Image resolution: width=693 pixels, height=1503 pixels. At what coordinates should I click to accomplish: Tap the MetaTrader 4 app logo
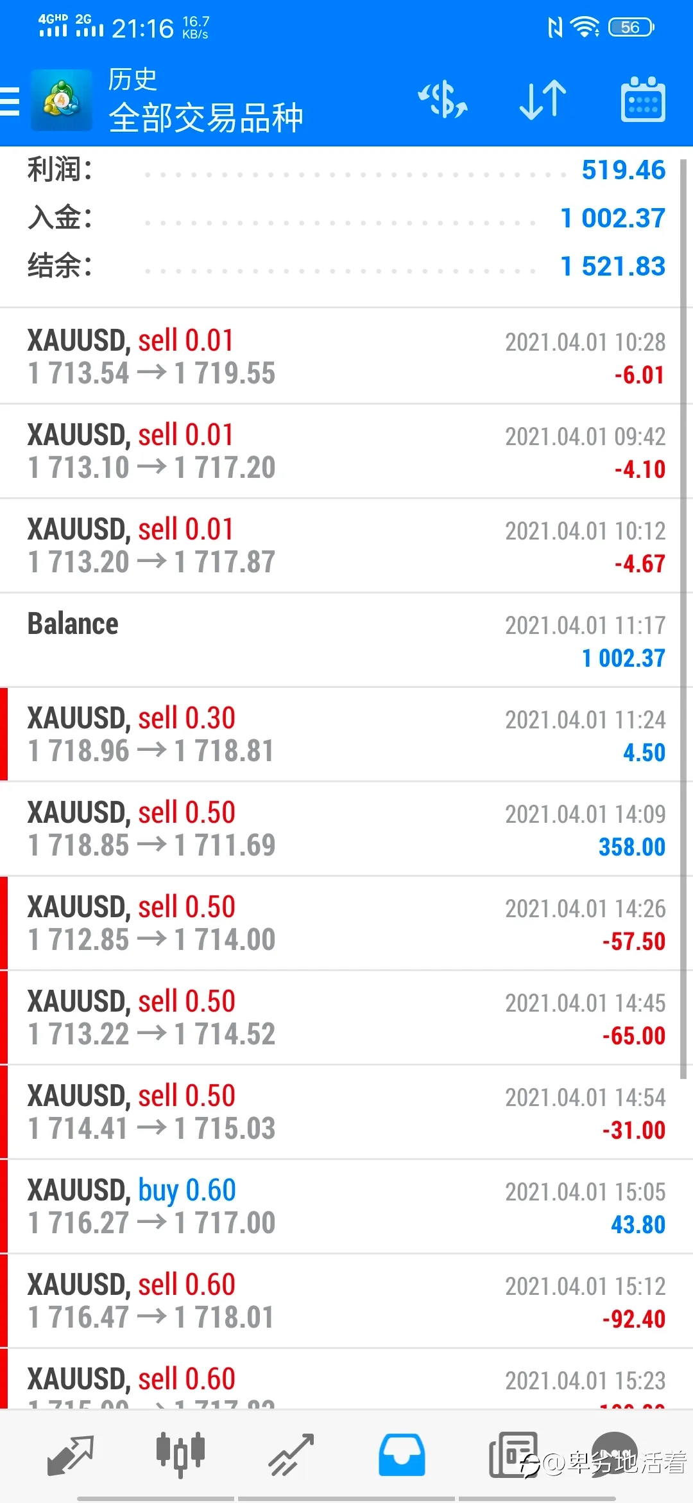62,100
